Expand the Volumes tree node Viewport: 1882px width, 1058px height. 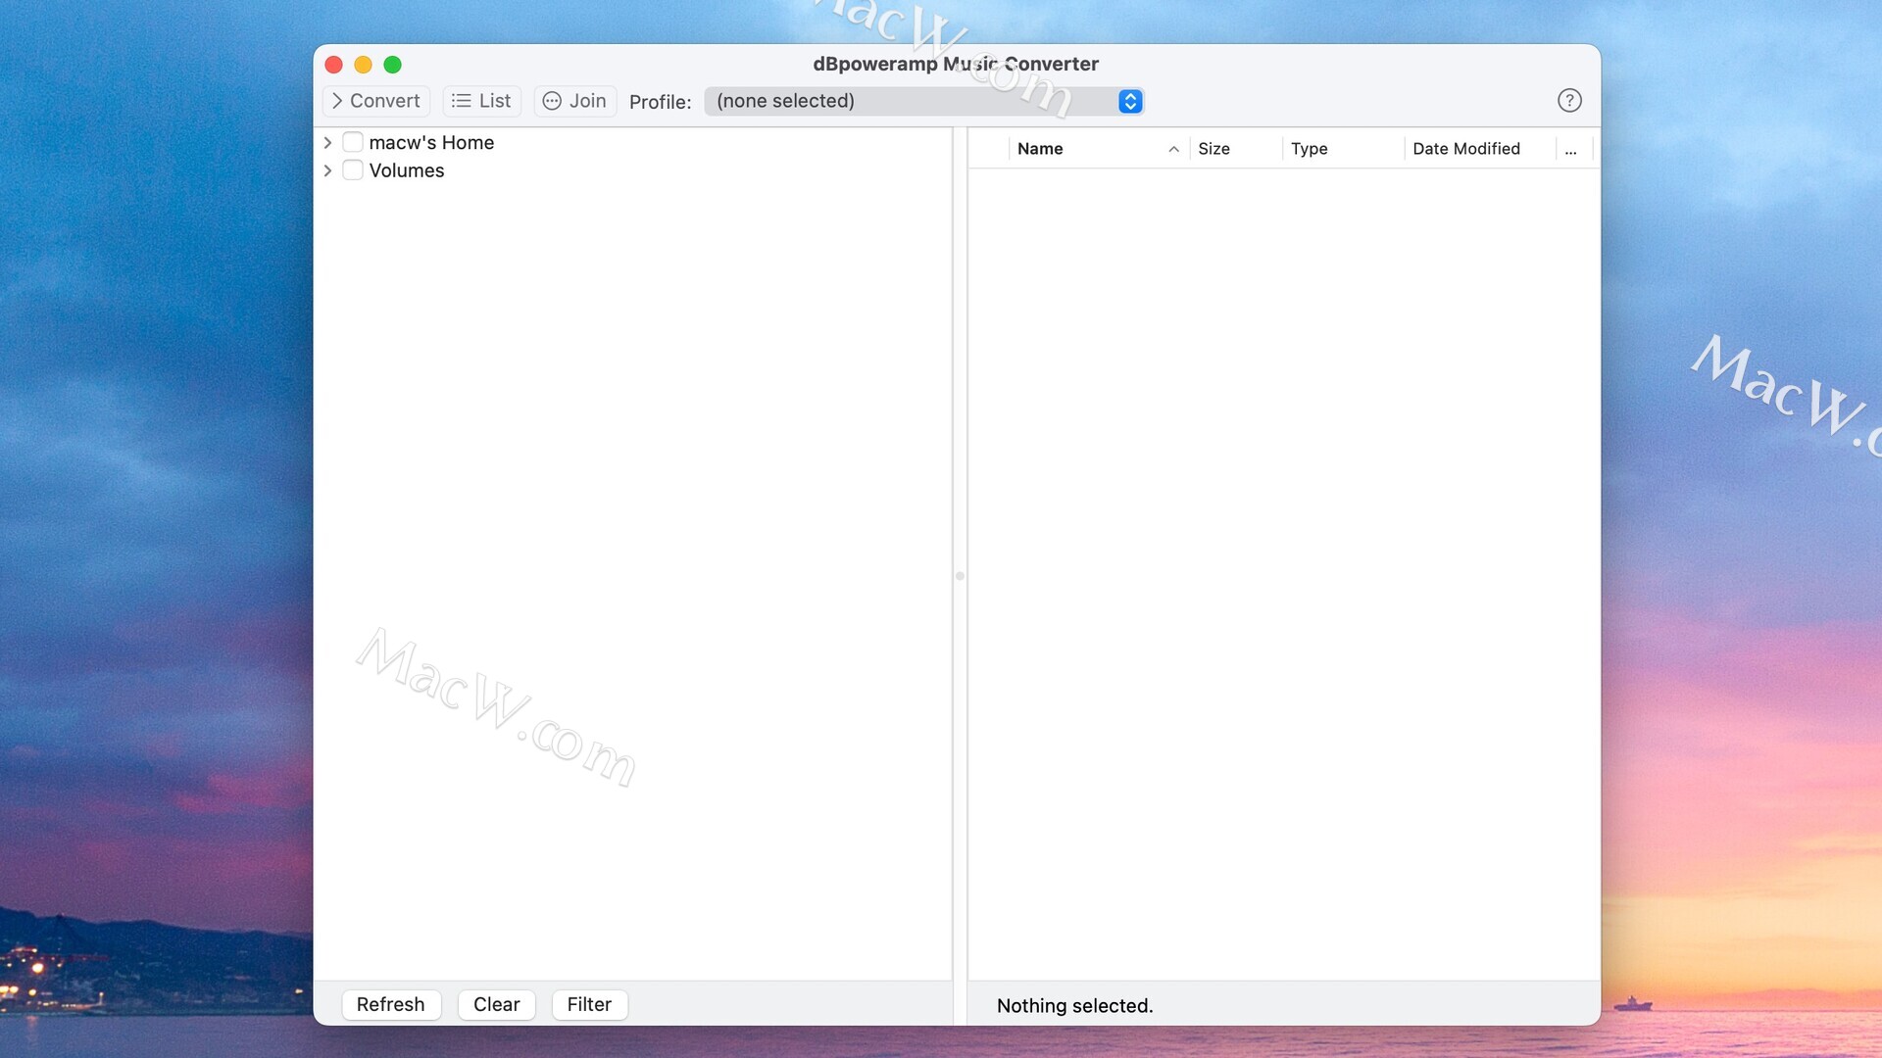pyautogui.click(x=328, y=170)
